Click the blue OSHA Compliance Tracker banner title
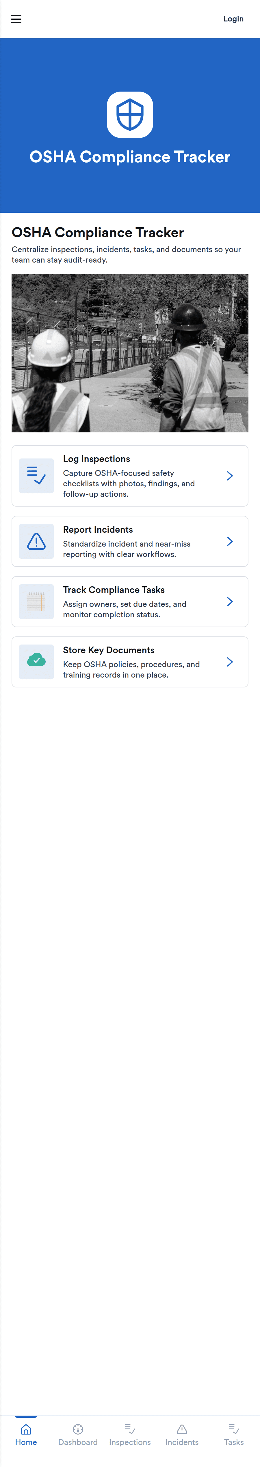This screenshot has height=1467, width=260. click(x=129, y=157)
